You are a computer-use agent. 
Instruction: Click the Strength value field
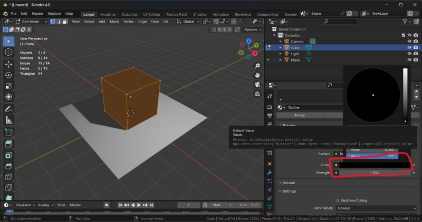click(375, 173)
